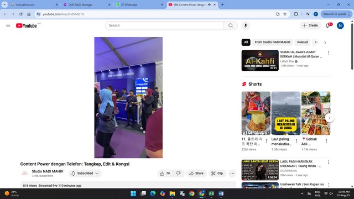
Task: Open Surah Al-Kahfi video thumbnail
Action: pos(260,60)
